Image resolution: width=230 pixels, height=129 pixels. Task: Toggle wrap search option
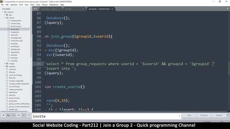tap(19, 115)
